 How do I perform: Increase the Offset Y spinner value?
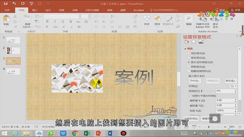pyautogui.click(x=235, y=105)
